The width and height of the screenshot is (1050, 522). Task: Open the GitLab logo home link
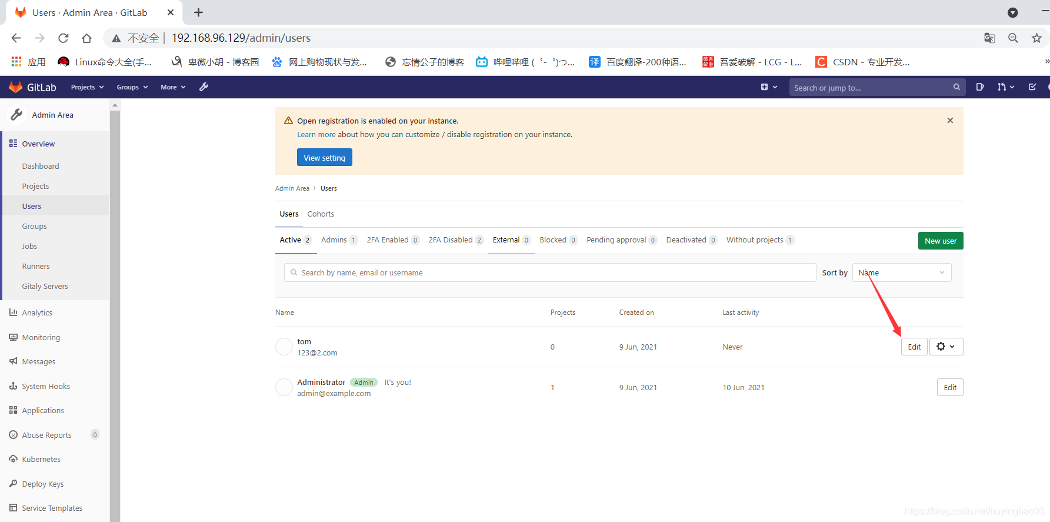pos(32,87)
